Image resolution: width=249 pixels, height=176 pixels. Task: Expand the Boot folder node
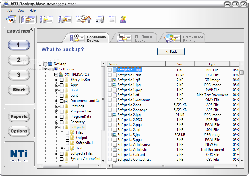pos(56,90)
